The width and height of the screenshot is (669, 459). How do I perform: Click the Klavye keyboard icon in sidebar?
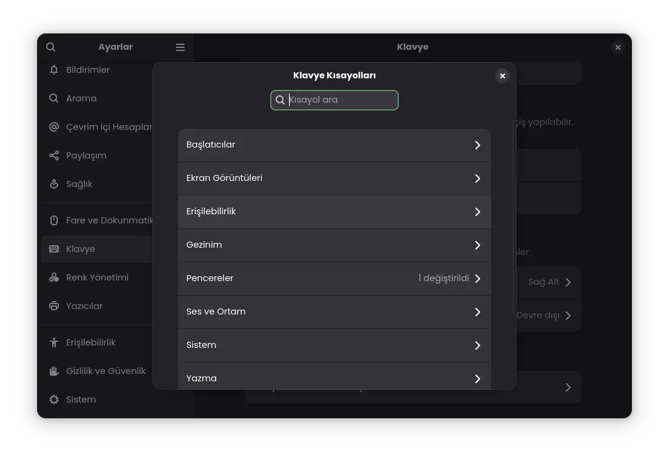pos(54,249)
